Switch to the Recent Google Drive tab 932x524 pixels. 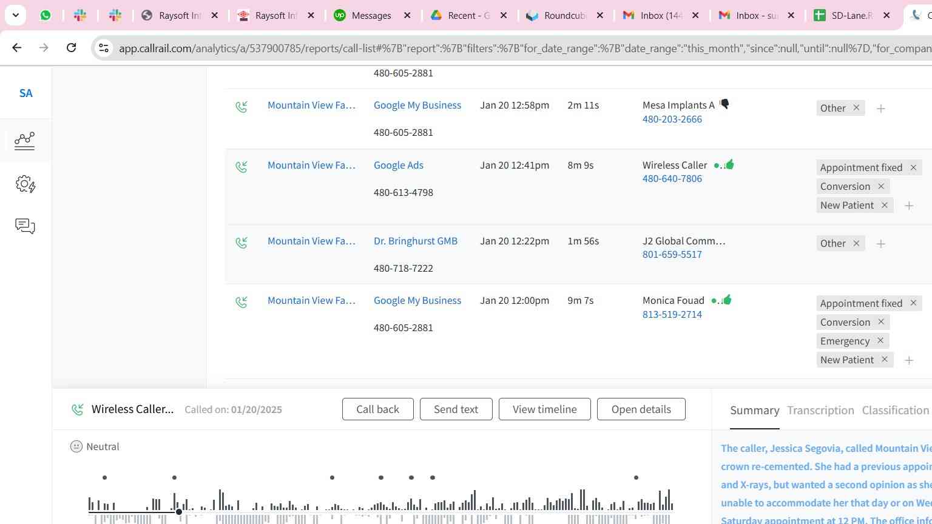pos(468,15)
